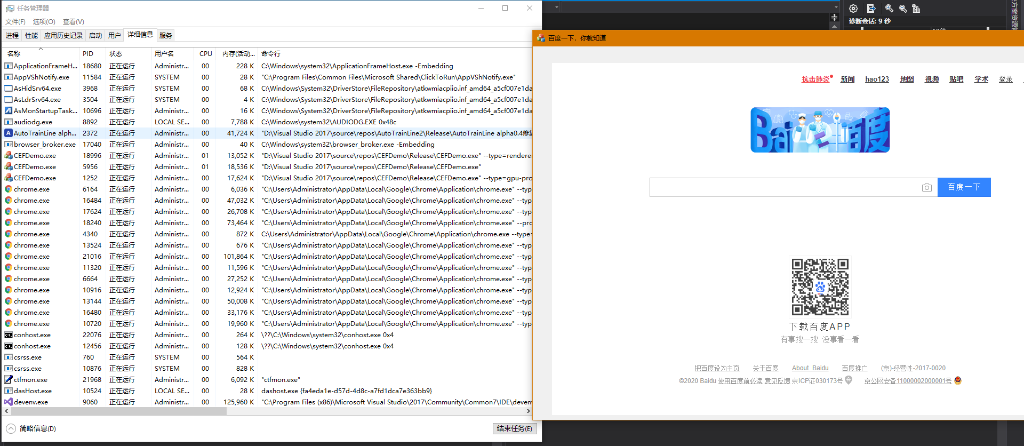Image resolution: width=1024 pixels, height=446 pixels.
Task: Open the 选项(O) menu
Action: point(44,21)
